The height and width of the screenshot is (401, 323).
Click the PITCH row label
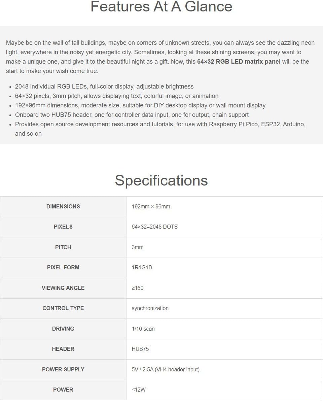(x=63, y=247)
